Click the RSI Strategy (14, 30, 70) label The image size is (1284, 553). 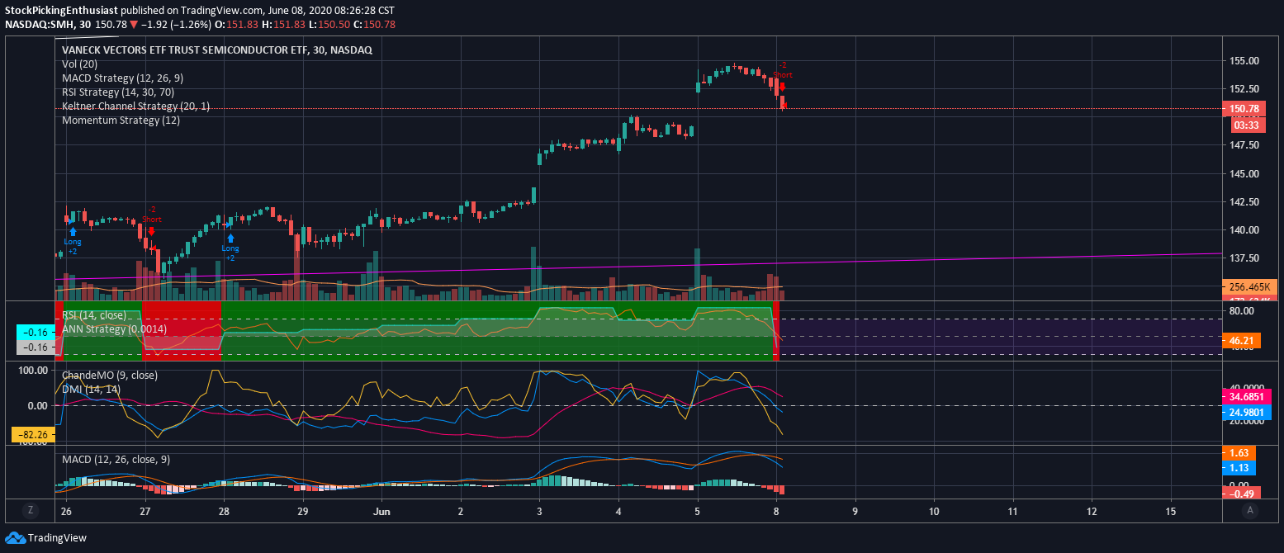(x=118, y=92)
